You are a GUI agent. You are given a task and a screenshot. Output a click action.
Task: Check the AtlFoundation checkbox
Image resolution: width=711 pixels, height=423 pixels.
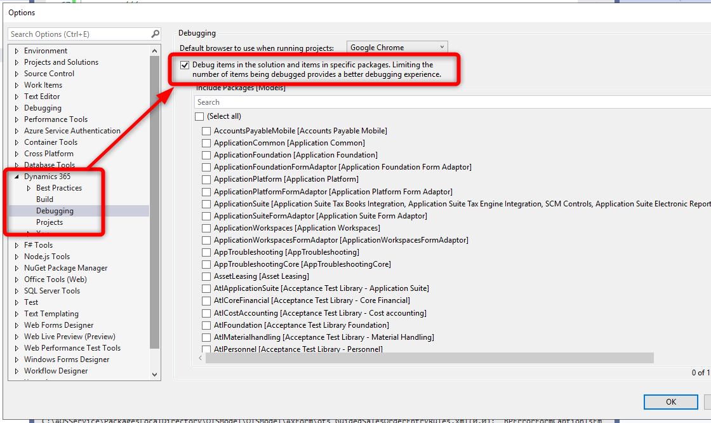point(206,325)
